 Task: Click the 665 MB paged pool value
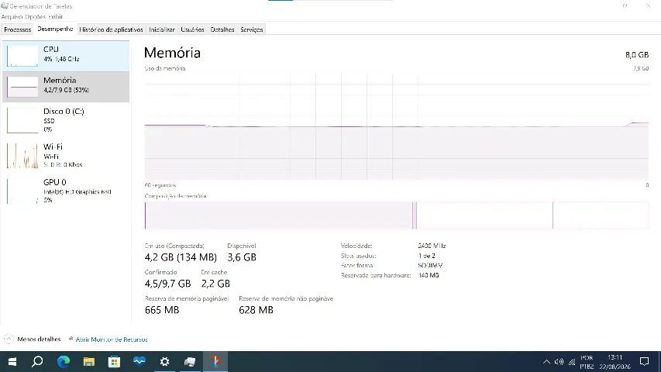162,310
